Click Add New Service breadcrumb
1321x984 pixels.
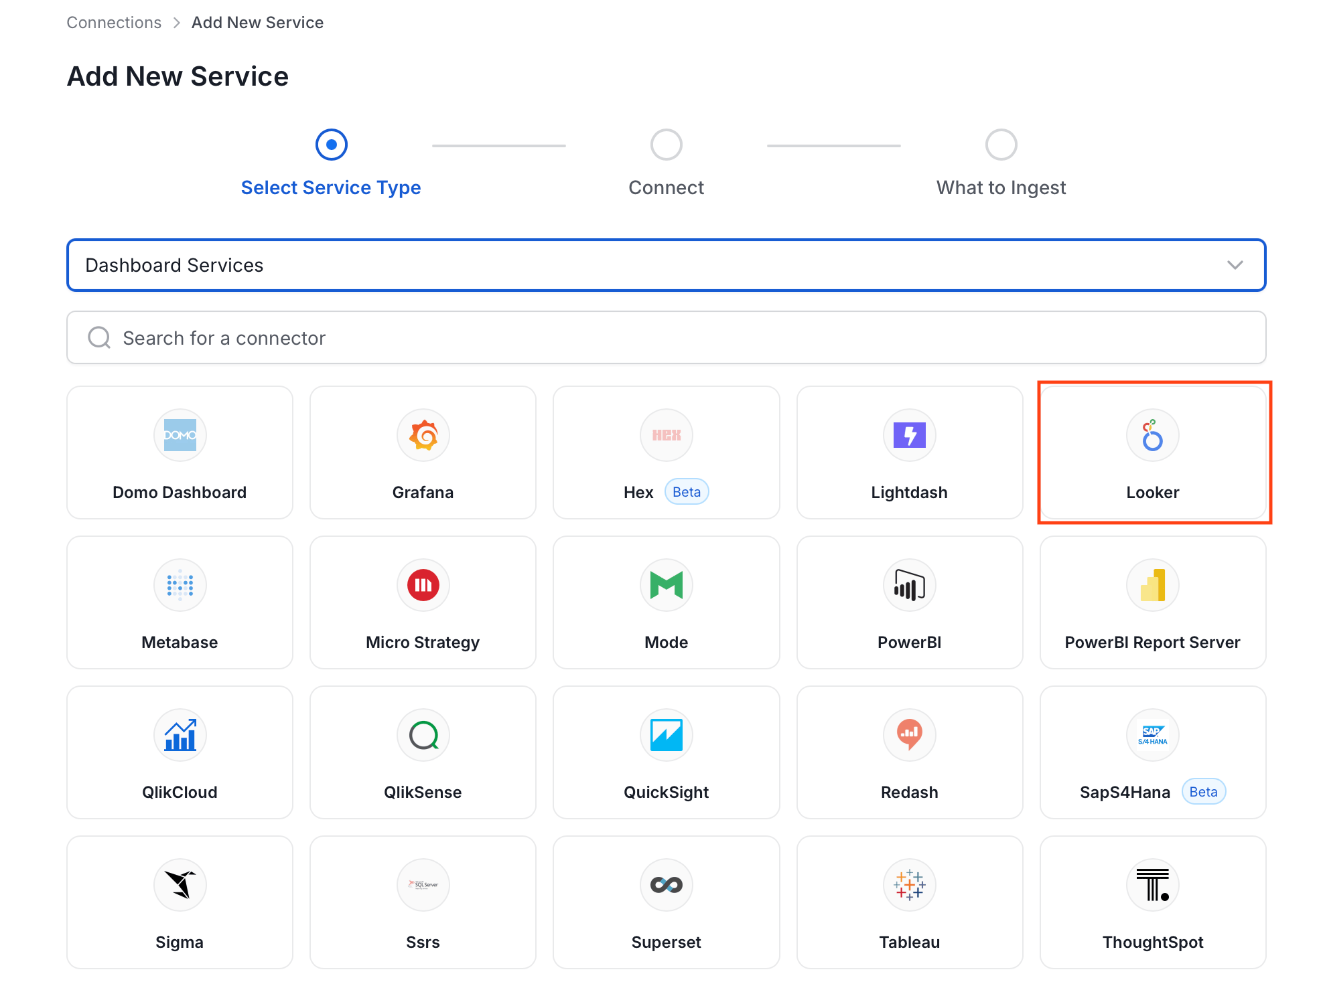pyautogui.click(x=257, y=23)
